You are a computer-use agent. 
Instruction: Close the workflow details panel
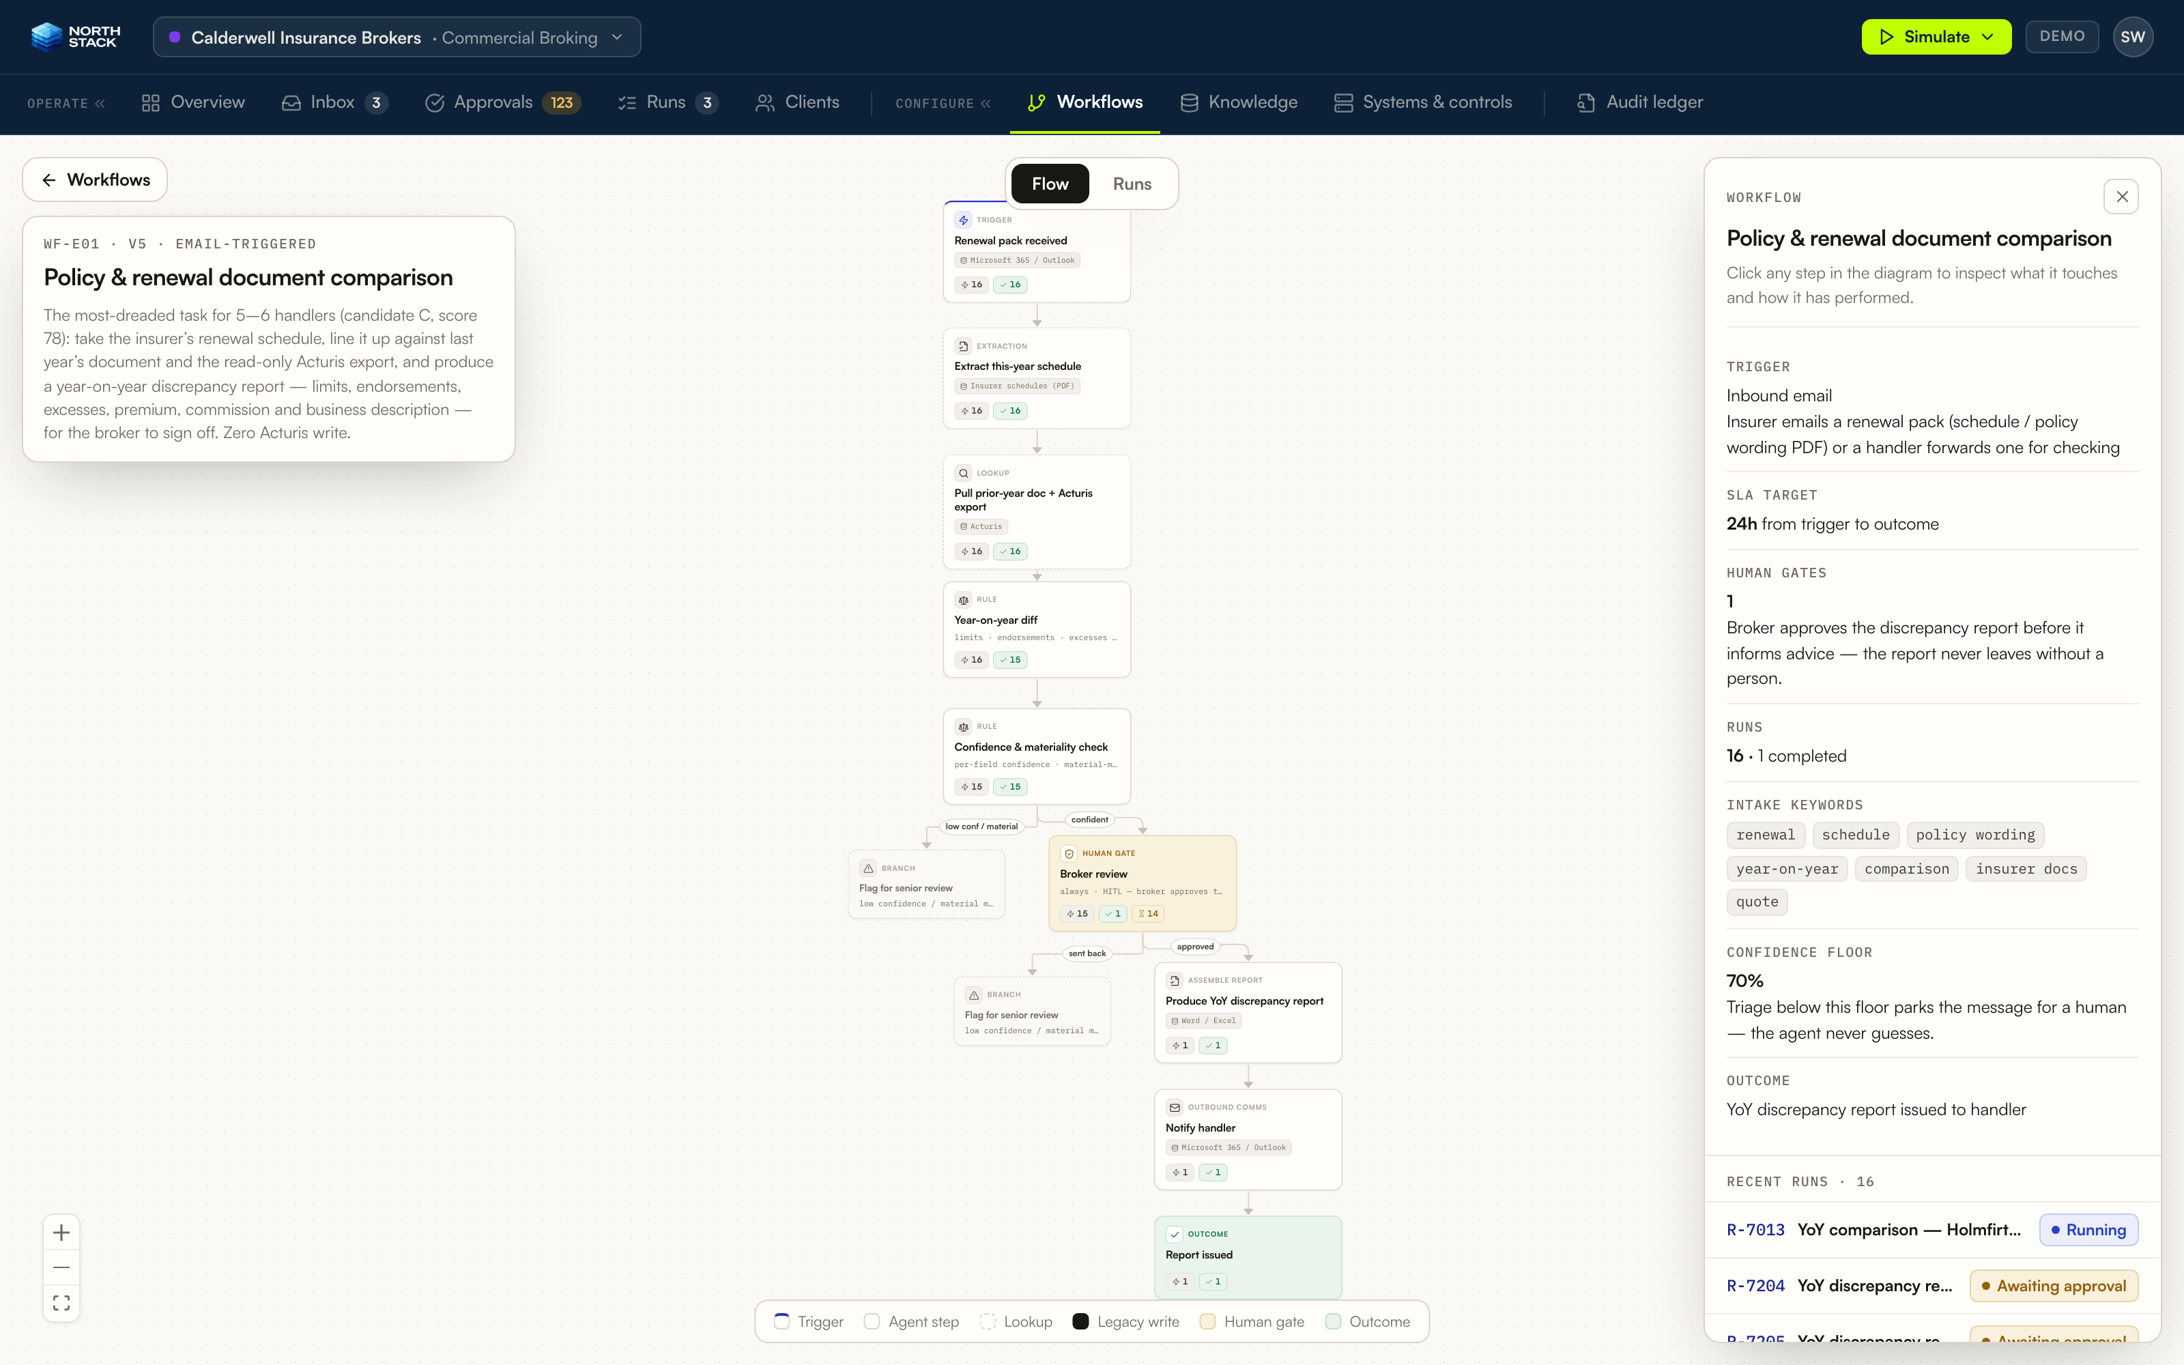(x=2121, y=197)
